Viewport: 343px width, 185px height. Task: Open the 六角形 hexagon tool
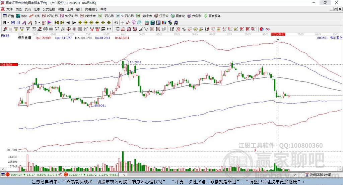(194, 16)
